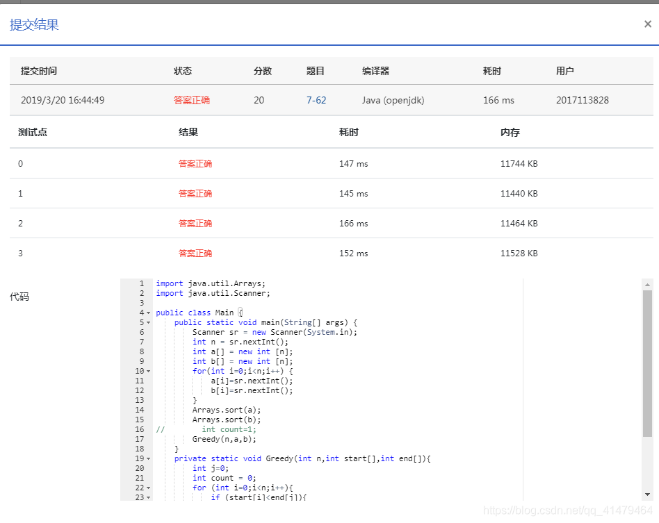The width and height of the screenshot is (659, 523).
Task: Click memory value 11464 KB
Action: point(519,224)
